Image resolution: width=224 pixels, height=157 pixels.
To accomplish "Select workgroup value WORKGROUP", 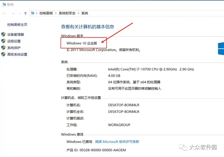I will pos(119,125).
